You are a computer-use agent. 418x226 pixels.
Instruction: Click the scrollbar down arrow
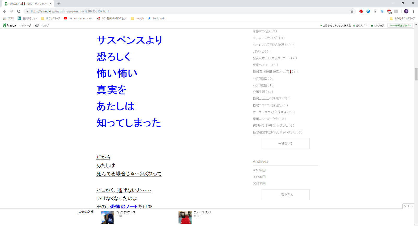point(416,224)
